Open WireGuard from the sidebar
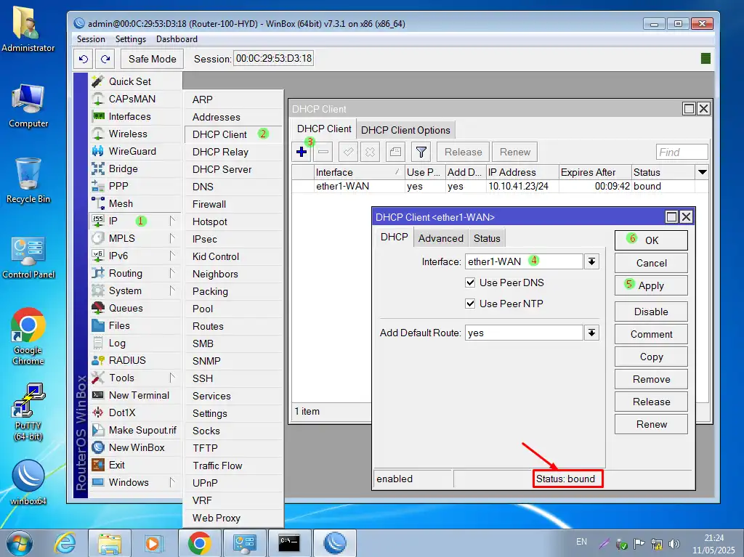 click(x=132, y=151)
